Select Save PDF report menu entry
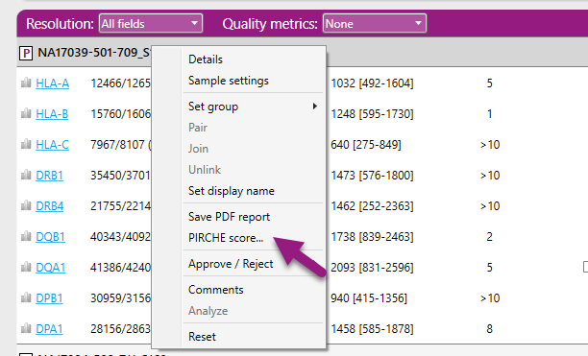This screenshot has height=356, width=588. 229,217
